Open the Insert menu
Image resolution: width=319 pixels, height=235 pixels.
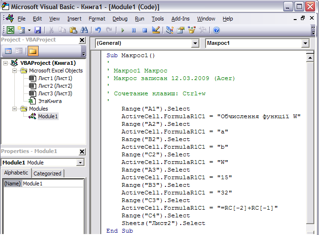(x=74, y=19)
